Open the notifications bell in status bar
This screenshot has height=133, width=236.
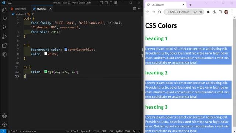(x=139, y=131)
